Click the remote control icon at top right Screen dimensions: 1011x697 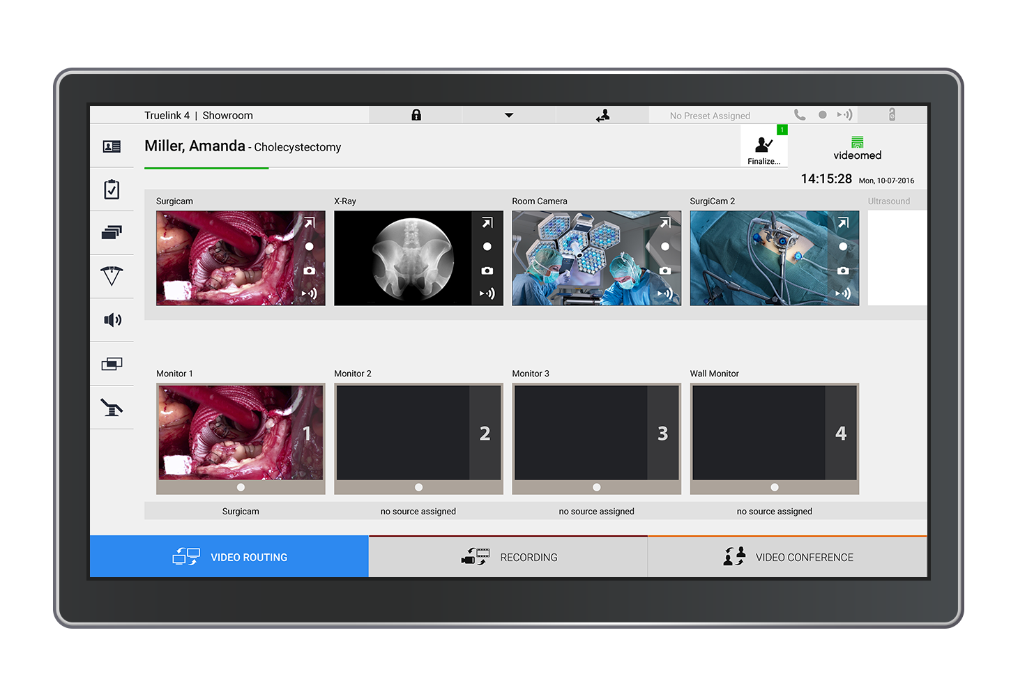(892, 115)
